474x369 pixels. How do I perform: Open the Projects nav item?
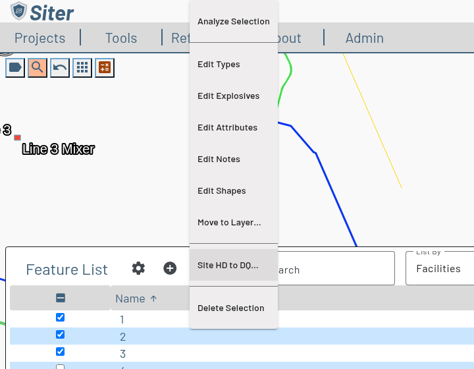pos(40,38)
